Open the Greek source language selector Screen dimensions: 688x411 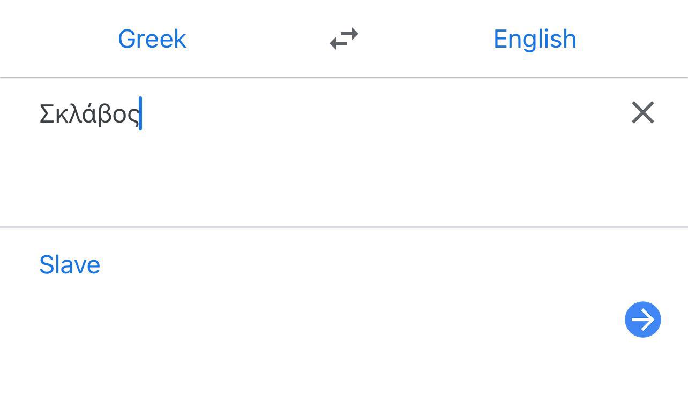(152, 39)
